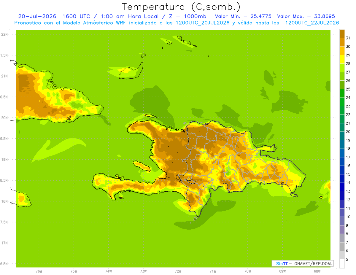The height and width of the screenshot is (275, 356).
Task: Pick the orange swatch between scale 30 and 31
Action: 342,42
